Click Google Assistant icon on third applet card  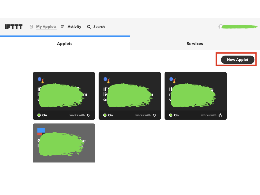173,80
